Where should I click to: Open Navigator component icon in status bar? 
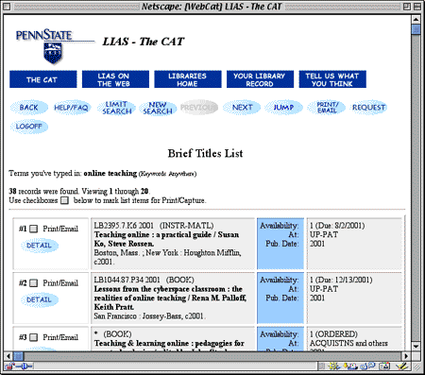click(333, 366)
